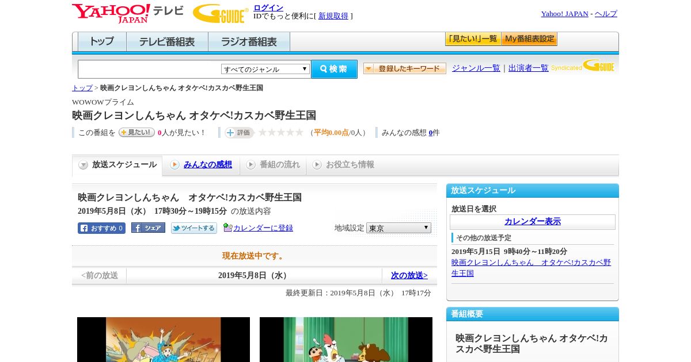Screen dimensions: 691x362
Task: Open the 新規取得 registration link
Action: (333, 16)
